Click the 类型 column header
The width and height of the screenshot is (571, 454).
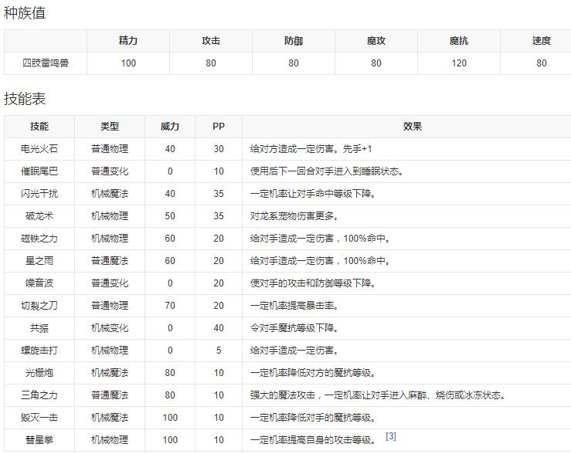pyautogui.click(x=110, y=127)
